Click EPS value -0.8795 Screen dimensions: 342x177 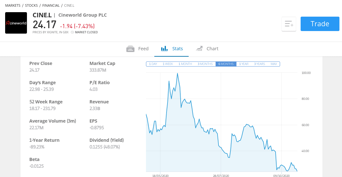pyautogui.click(x=97, y=128)
